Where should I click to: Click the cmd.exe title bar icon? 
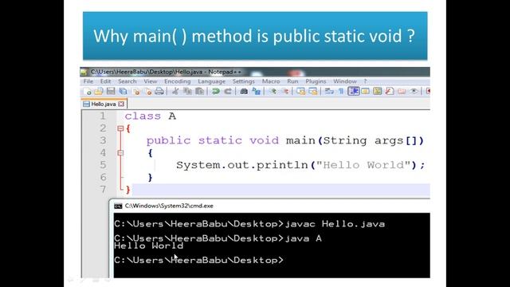pyautogui.click(x=118, y=206)
